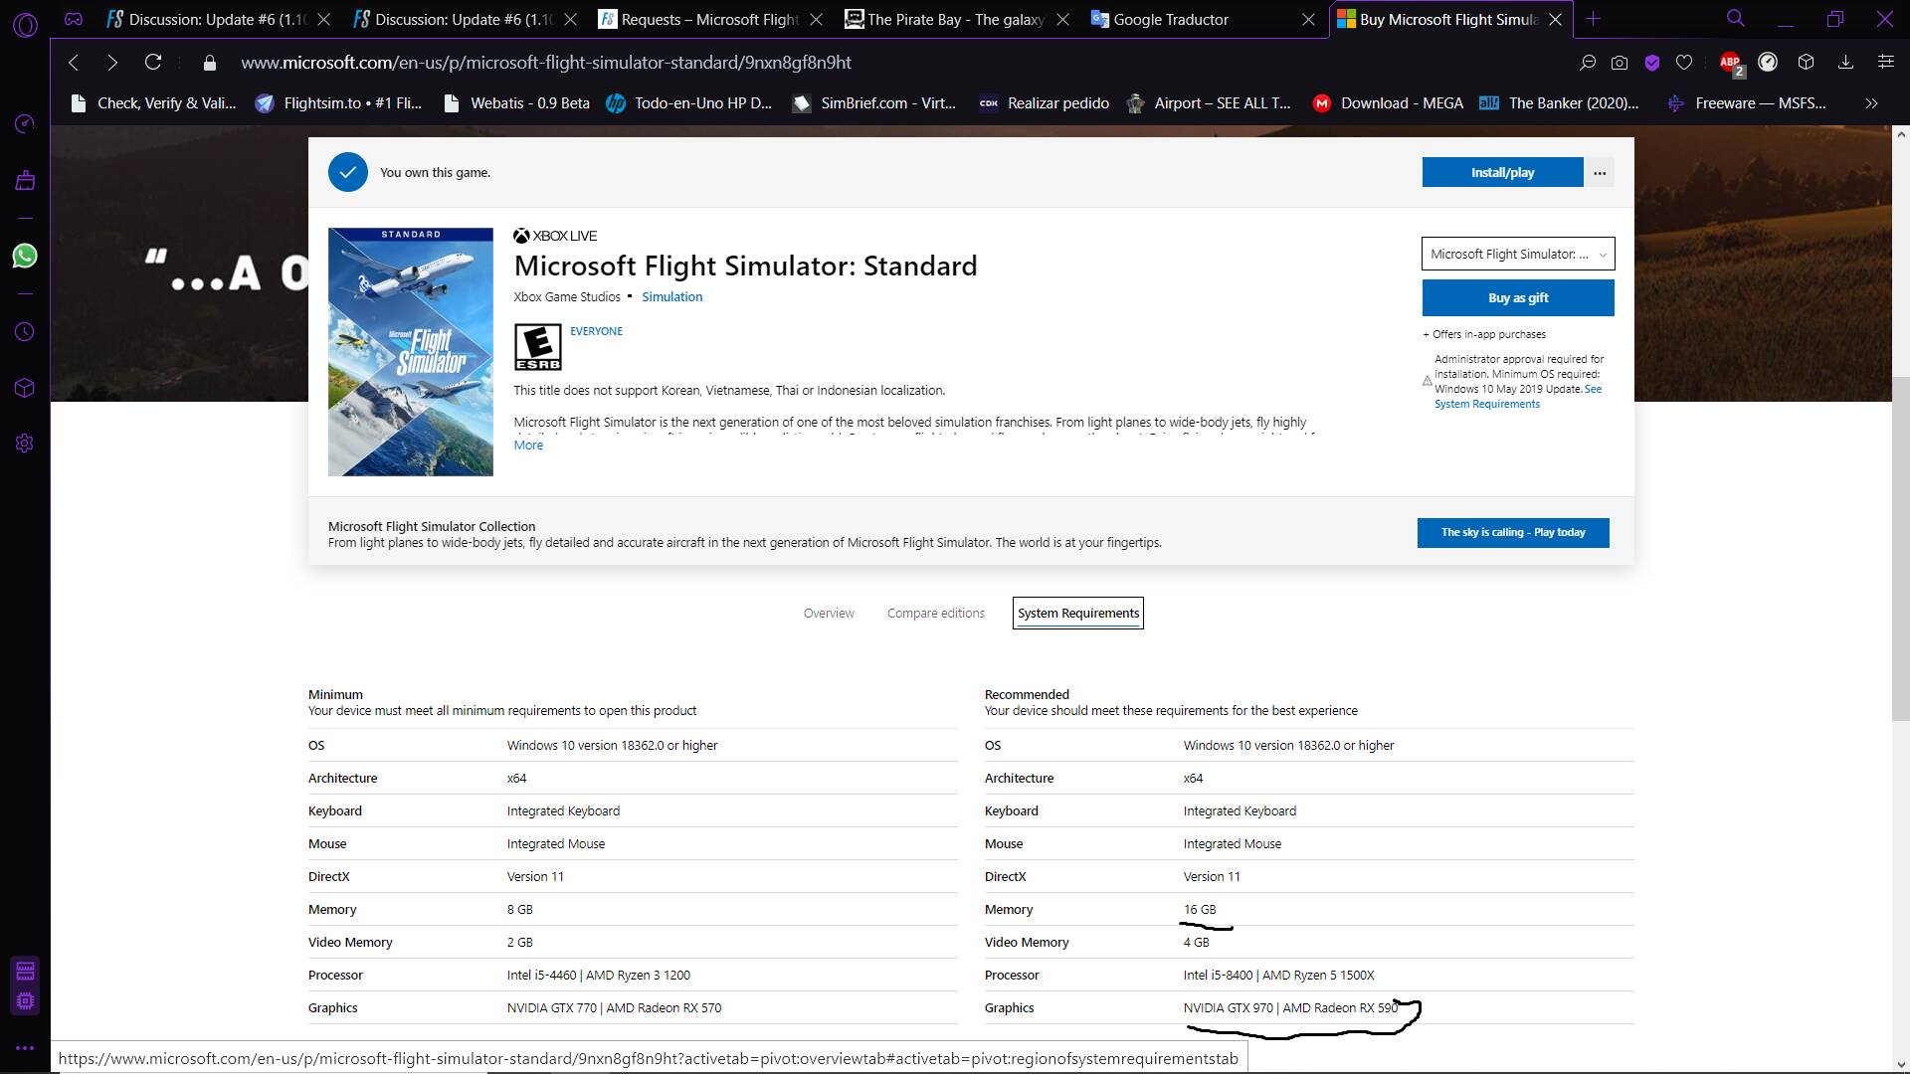Click the AdBlock Plus extension icon
Screen dimensions: 1910x1074
[1729, 63]
